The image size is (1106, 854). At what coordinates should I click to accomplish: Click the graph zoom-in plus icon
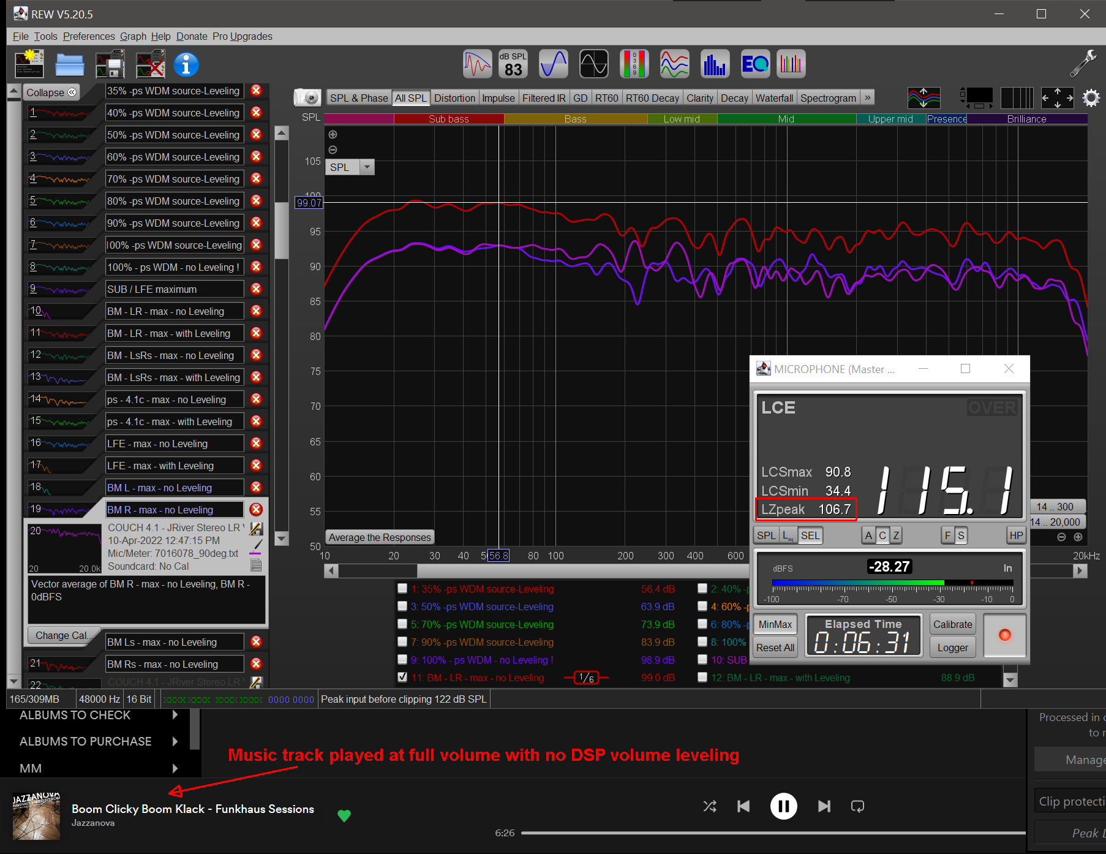(x=333, y=134)
